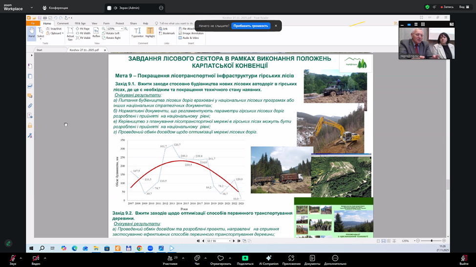Leave the meeting via the Выйти button
The image size is (476, 267).
[463, 258]
